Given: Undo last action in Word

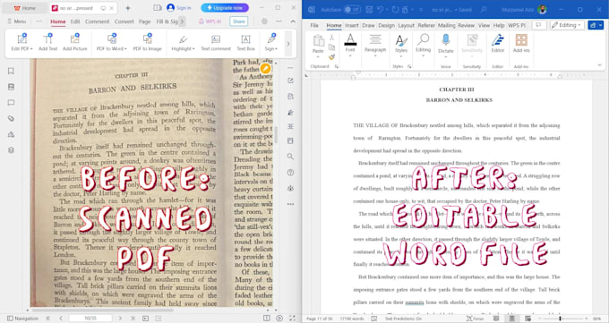Looking at the screenshot, I should pos(381,9).
